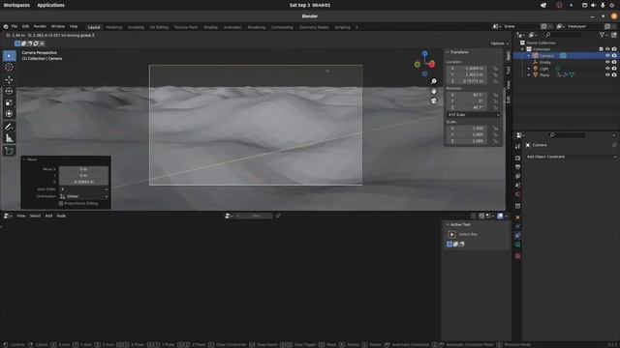Open the File menu
This screenshot has height=348, width=620.
point(15,26)
